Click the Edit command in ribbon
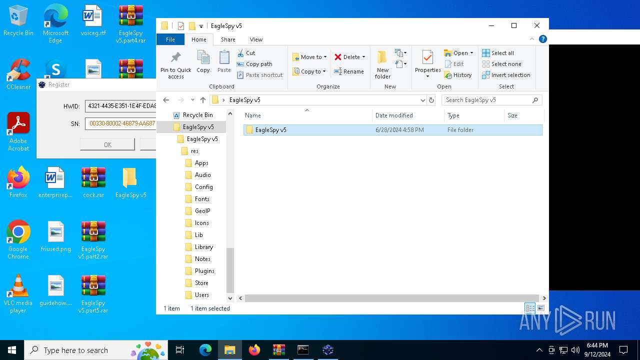640x360 pixels. (x=454, y=64)
